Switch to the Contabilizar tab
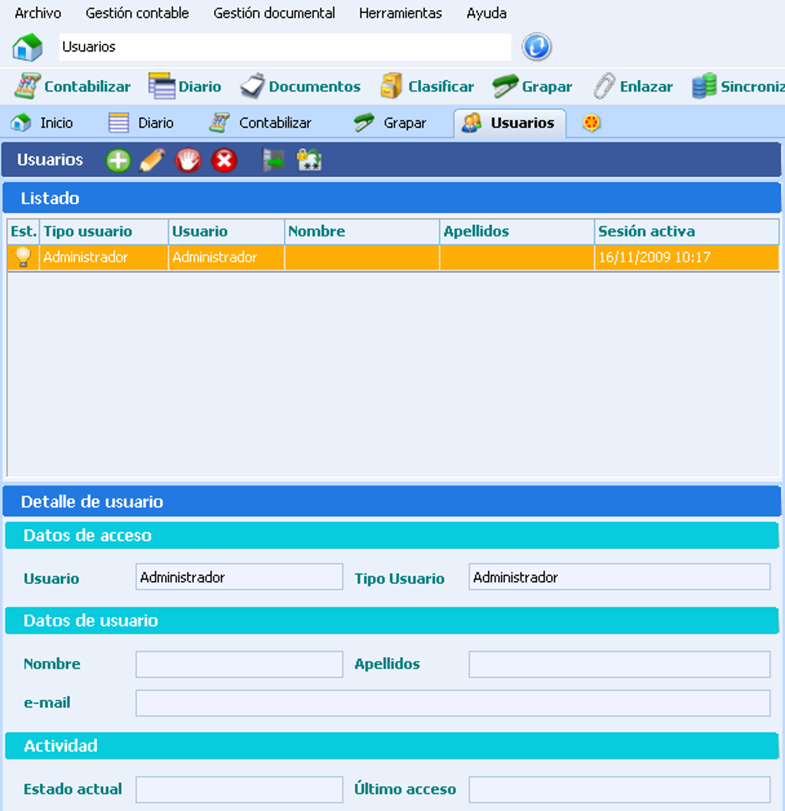Viewport: 785px width, 811px height. pyautogui.click(x=260, y=123)
